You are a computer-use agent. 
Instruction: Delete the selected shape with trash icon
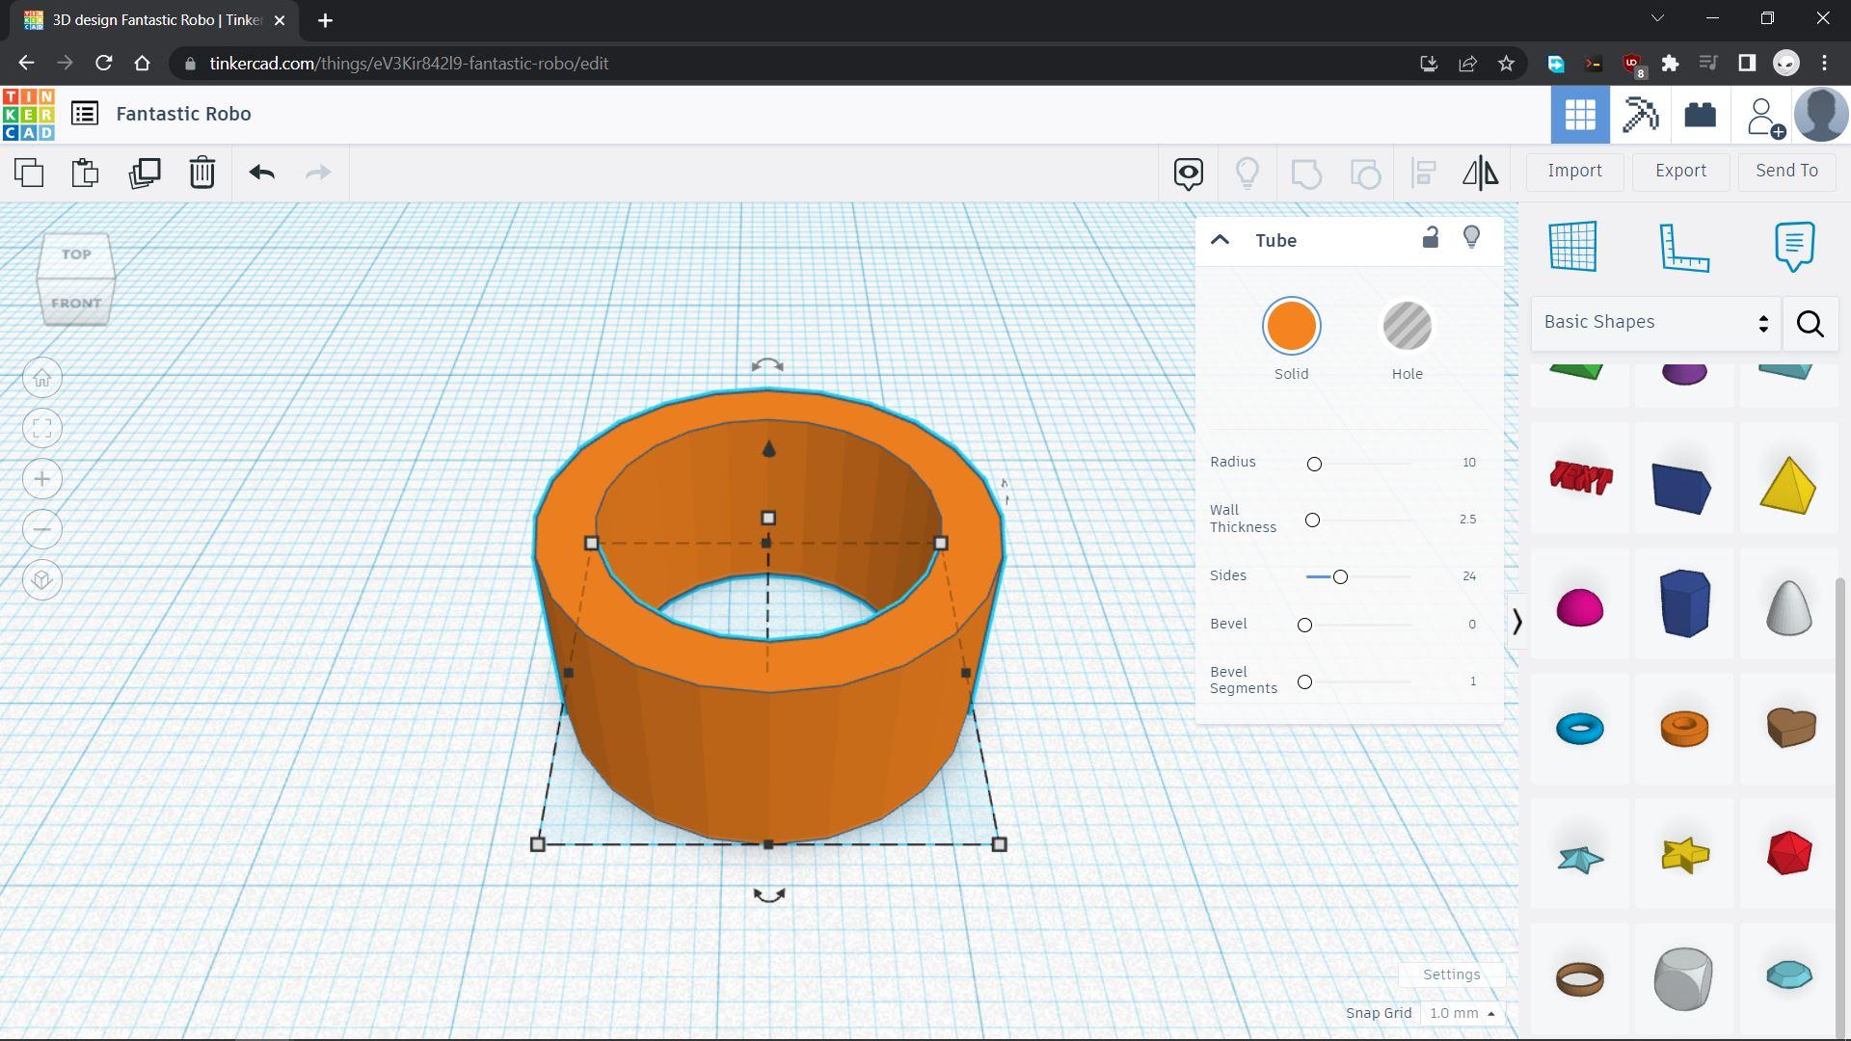coord(201,173)
